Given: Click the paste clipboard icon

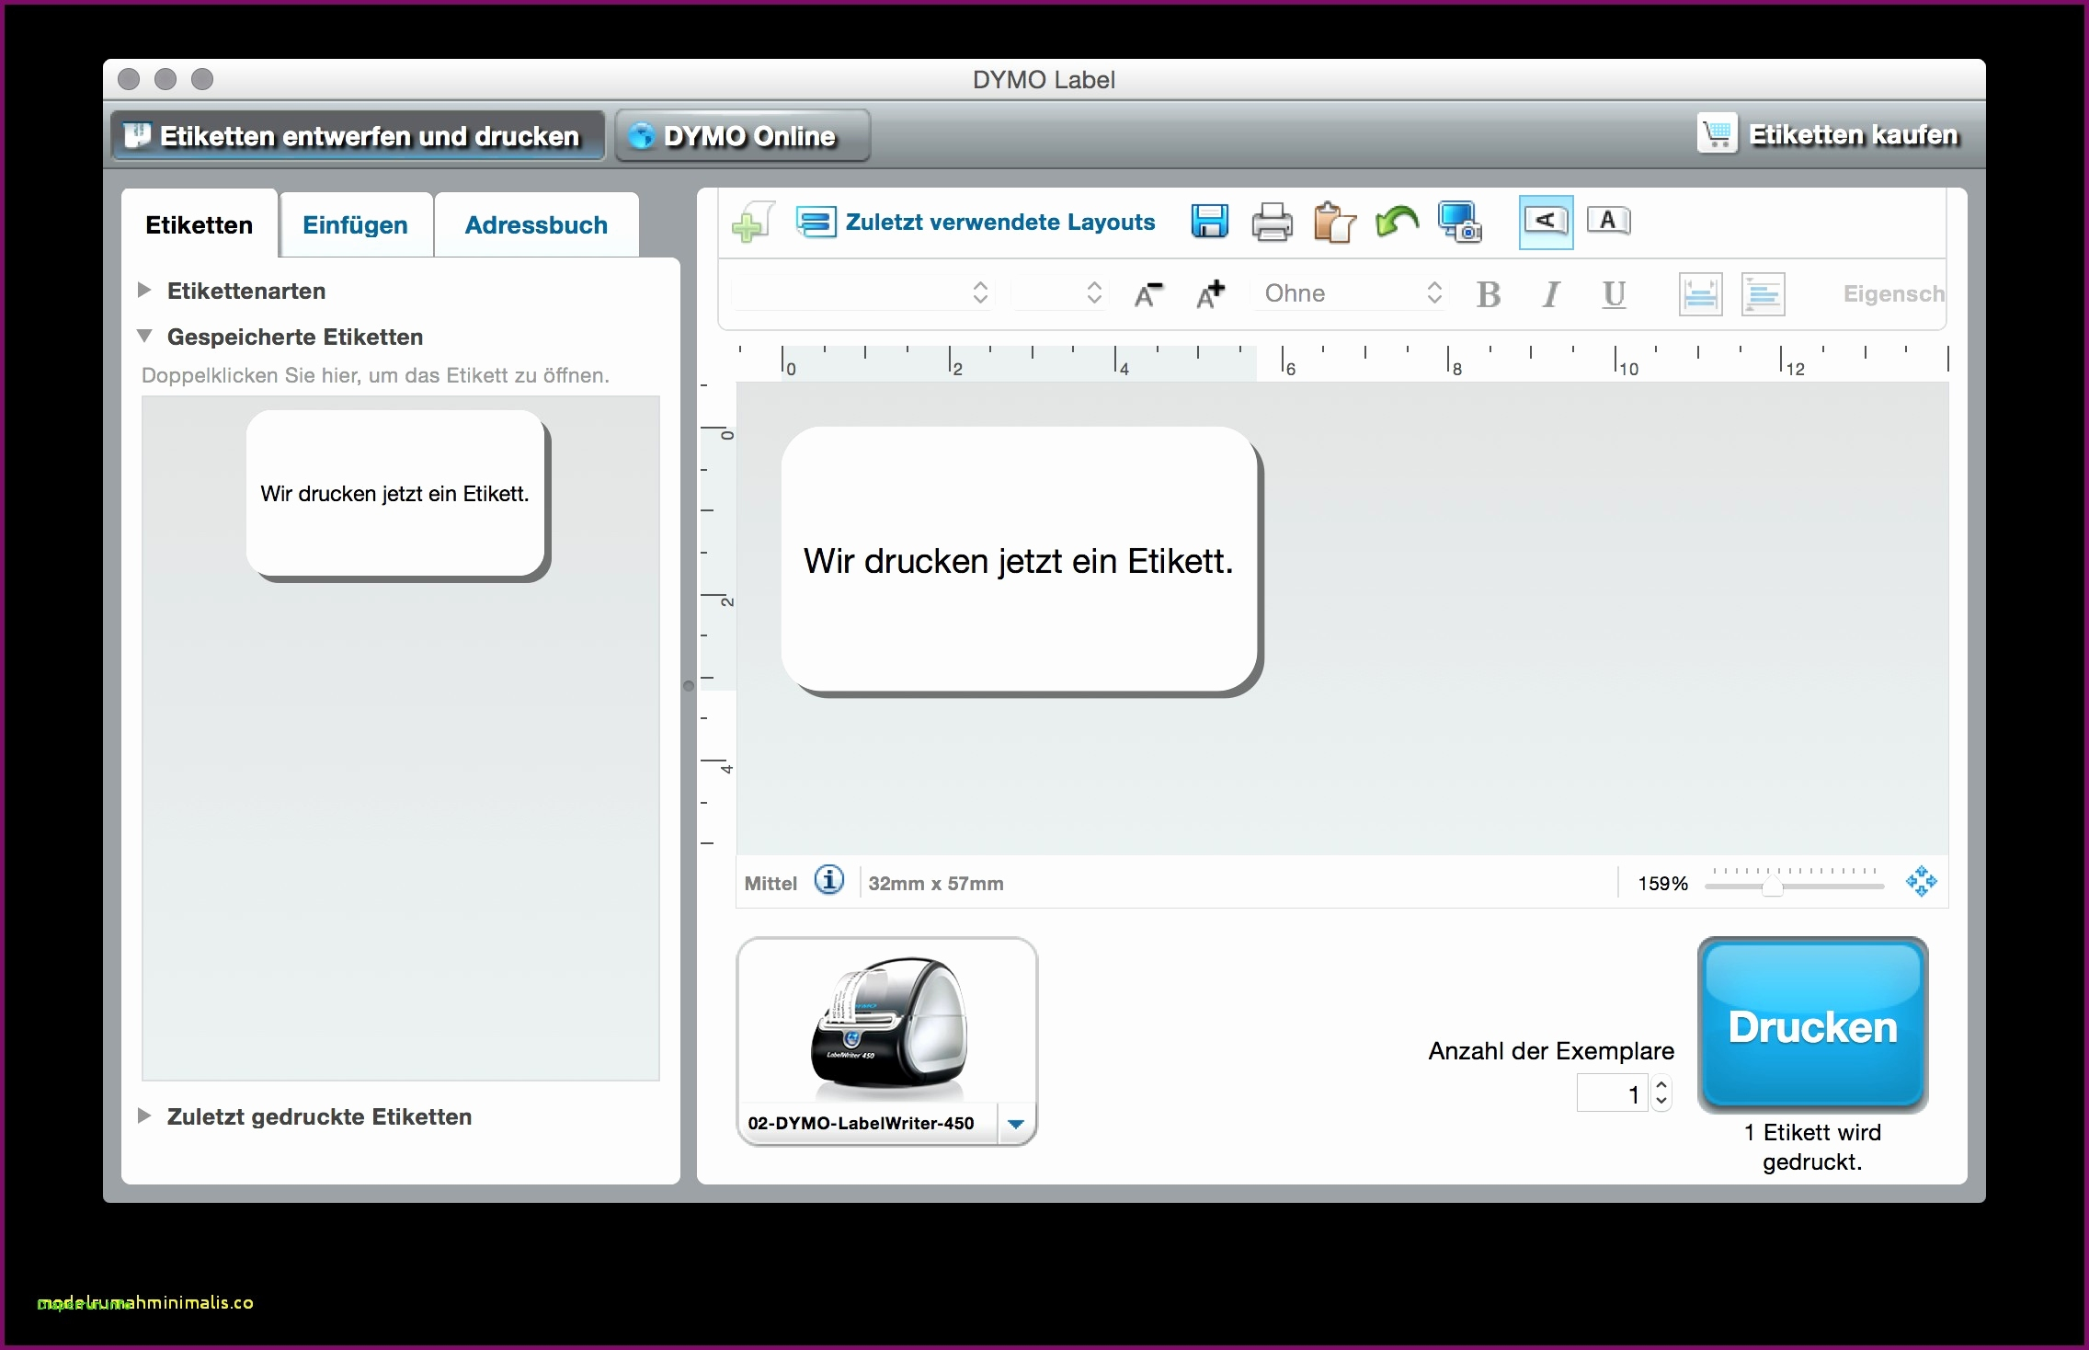Looking at the screenshot, I should tap(1334, 222).
